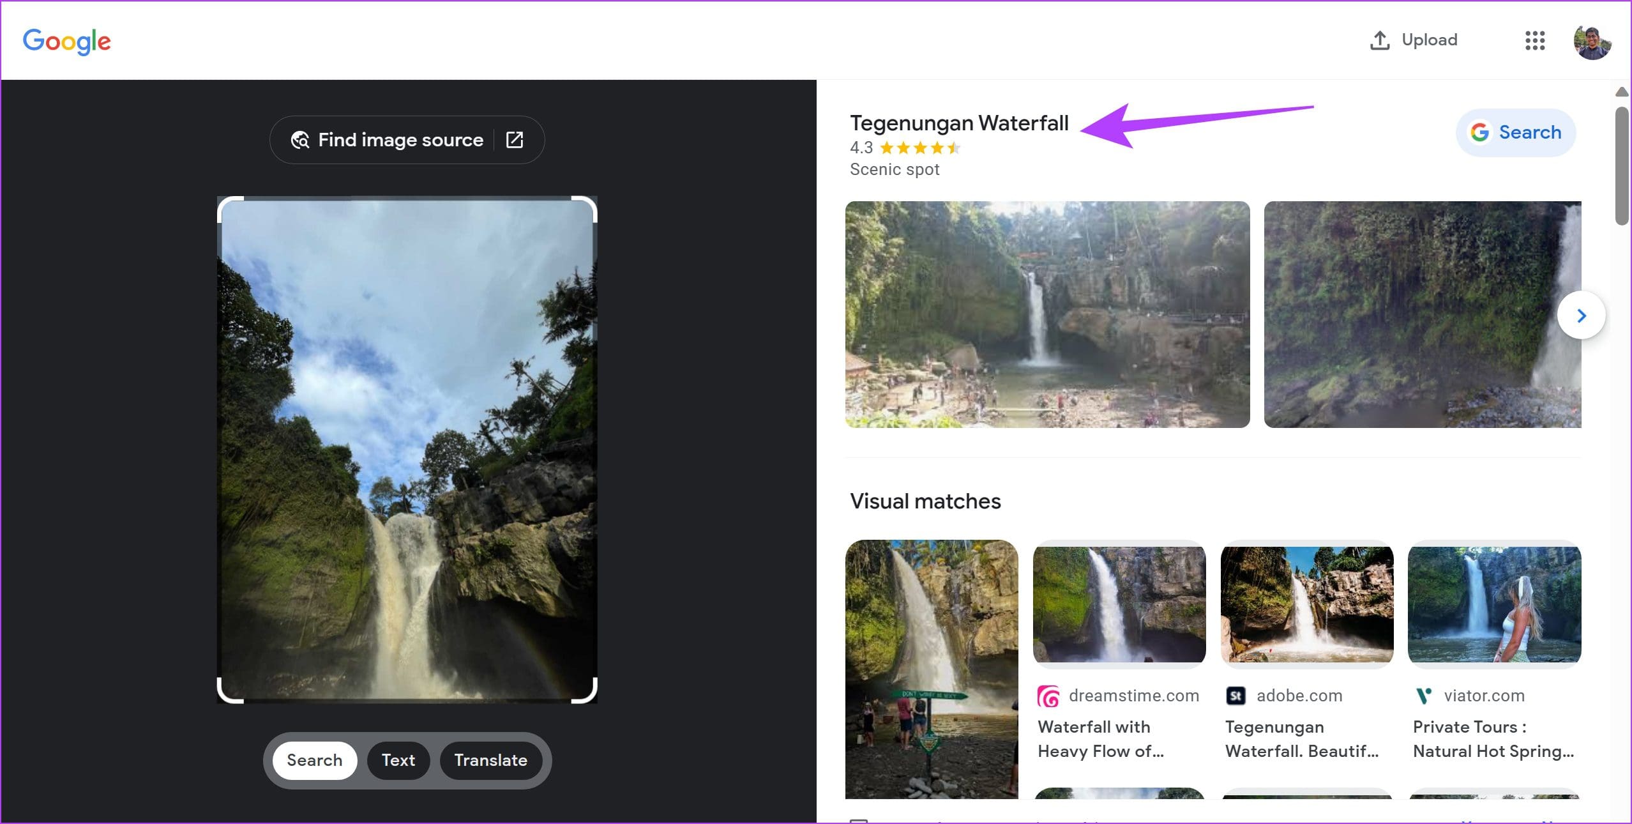Select the Search mode pill
1632x824 pixels.
point(314,760)
